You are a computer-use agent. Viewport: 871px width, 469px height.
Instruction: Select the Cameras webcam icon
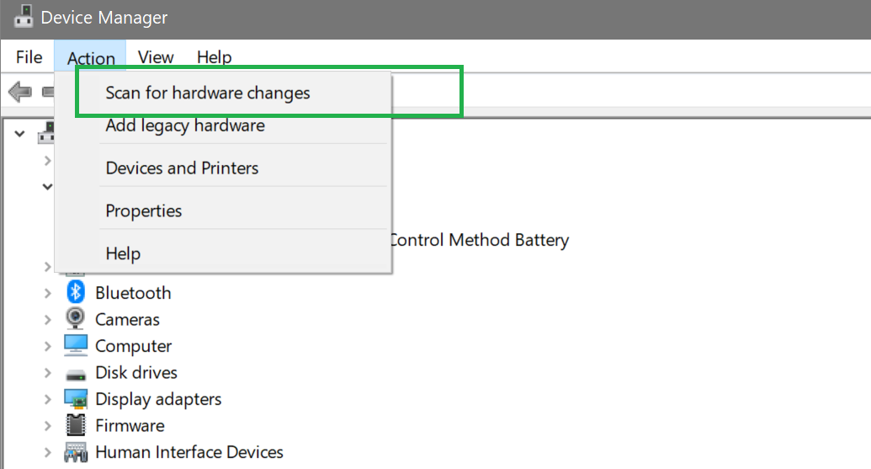tap(75, 318)
